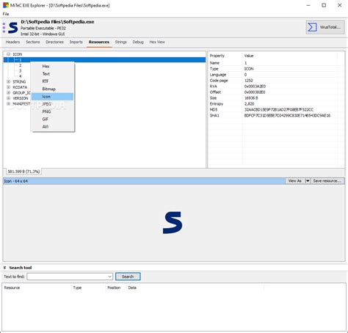Click the large Softpedia S file icon
The image size is (348, 333).
[x=13, y=27]
